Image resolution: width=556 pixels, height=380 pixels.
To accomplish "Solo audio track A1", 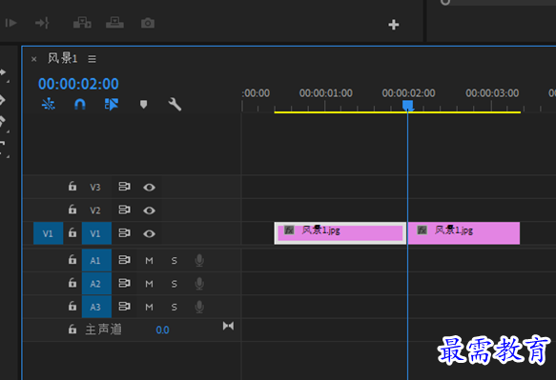I will pos(175,261).
